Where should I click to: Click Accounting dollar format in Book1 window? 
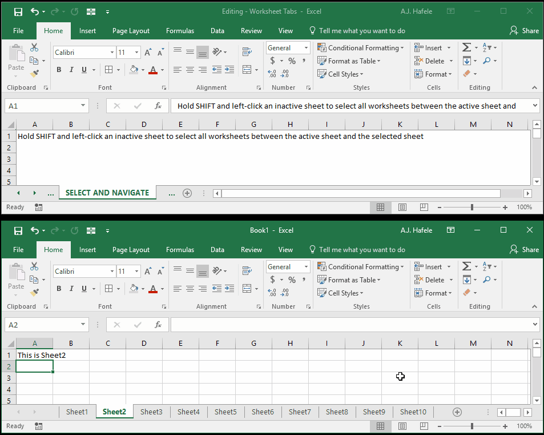click(x=273, y=280)
